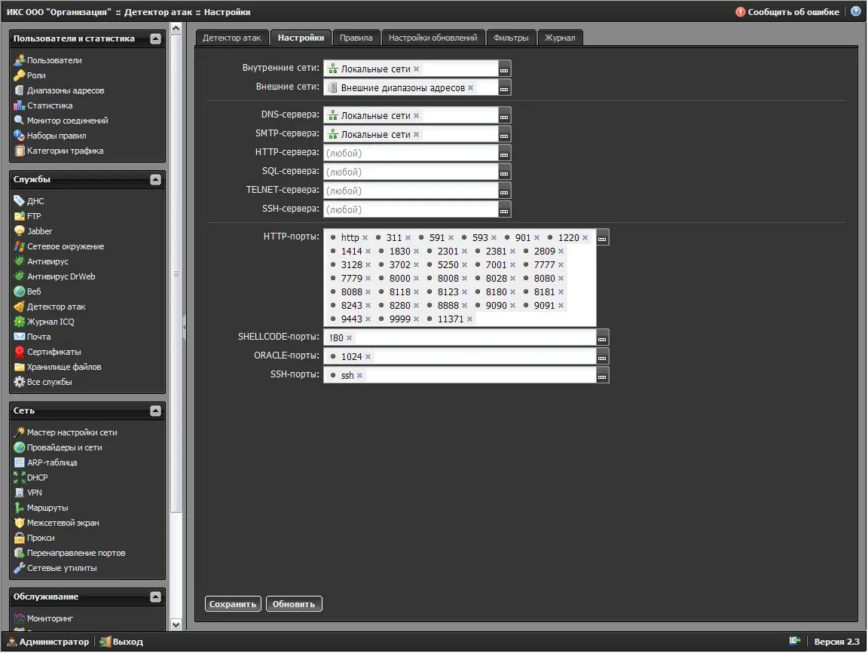Open Внешние сети selection button
Screen dimensions: 868x653
[x=504, y=87]
